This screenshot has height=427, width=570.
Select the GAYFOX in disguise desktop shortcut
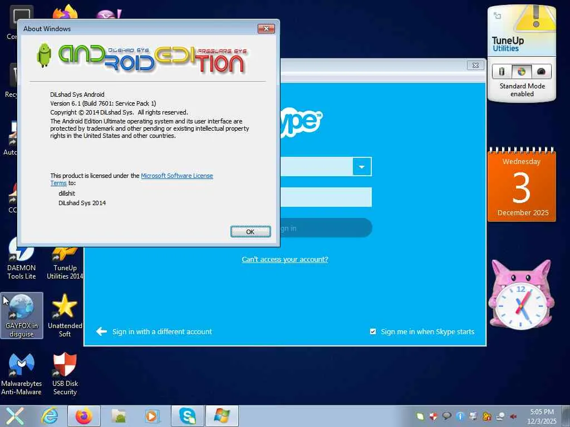pyautogui.click(x=22, y=316)
